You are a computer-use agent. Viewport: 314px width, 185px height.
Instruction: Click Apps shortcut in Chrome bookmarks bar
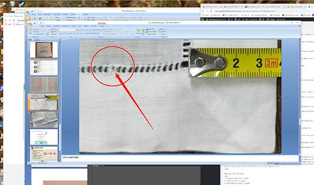tap(205, 15)
